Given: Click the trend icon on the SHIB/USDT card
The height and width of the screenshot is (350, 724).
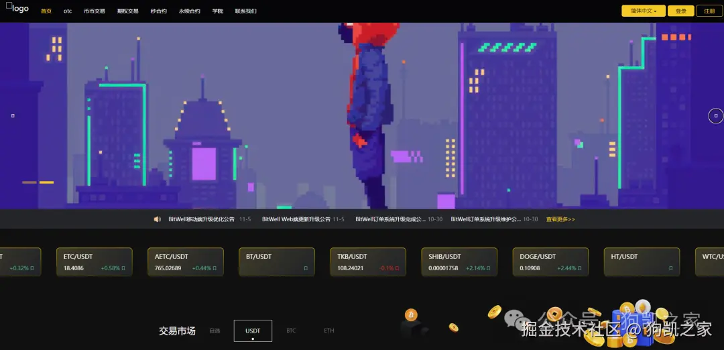Looking at the screenshot, I should 489,268.
